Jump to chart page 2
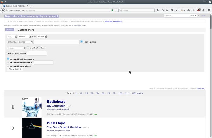The image size is (212, 138). coord(76,93)
